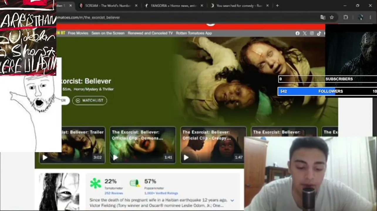Open Rotten Tomatoes Facebook icon
The width and height of the screenshot is (377, 211).
[x=297, y=33]
